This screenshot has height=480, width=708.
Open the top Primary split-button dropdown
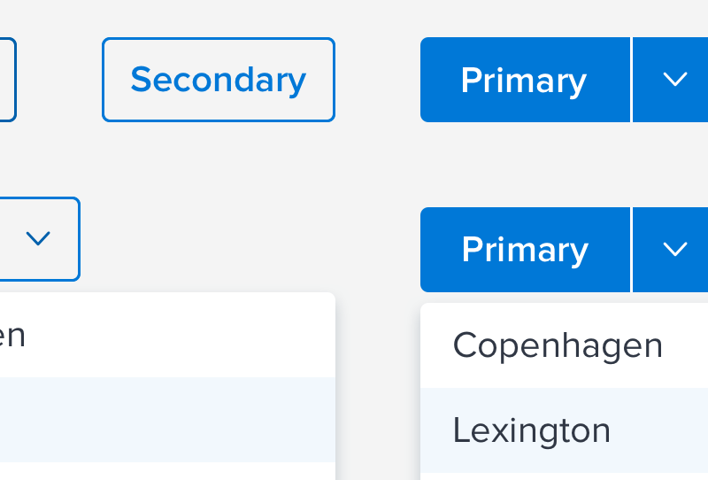[674, 80]
